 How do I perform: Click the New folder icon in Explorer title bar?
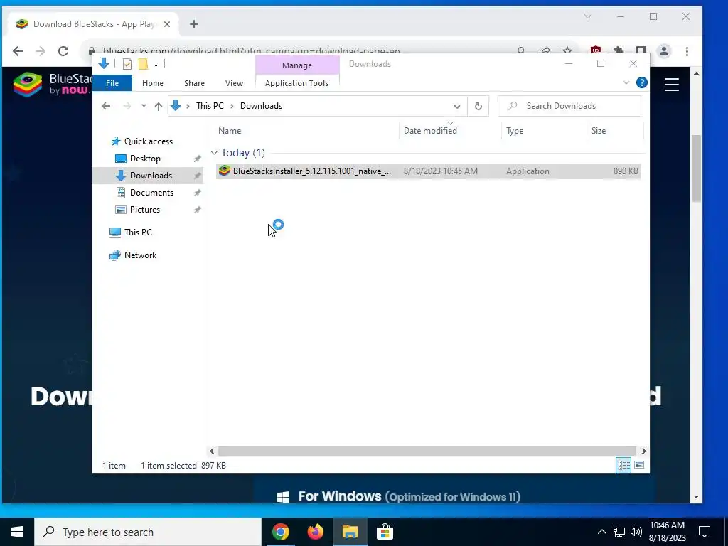click(143, 64)
